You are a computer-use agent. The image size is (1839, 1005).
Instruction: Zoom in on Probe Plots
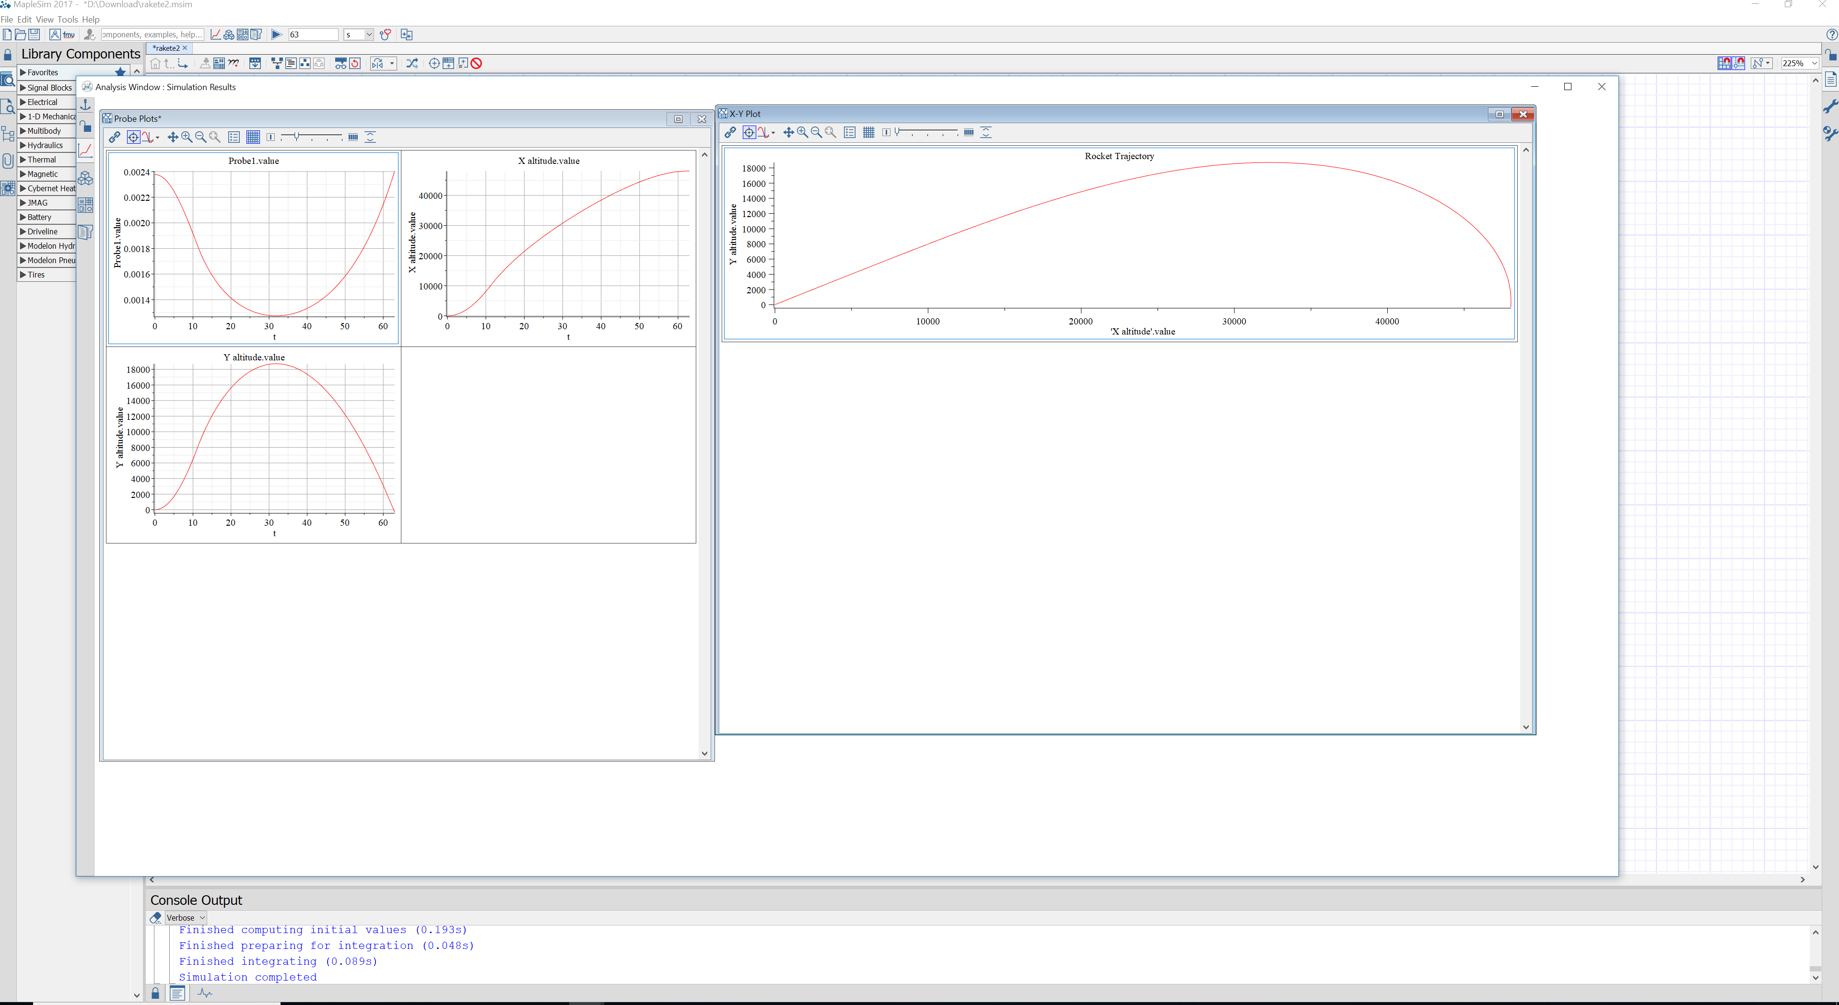pyautogui.click(x=187, y=137)
